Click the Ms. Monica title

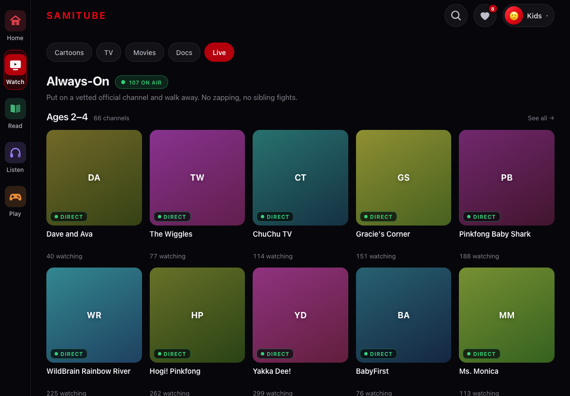[478, 371]
